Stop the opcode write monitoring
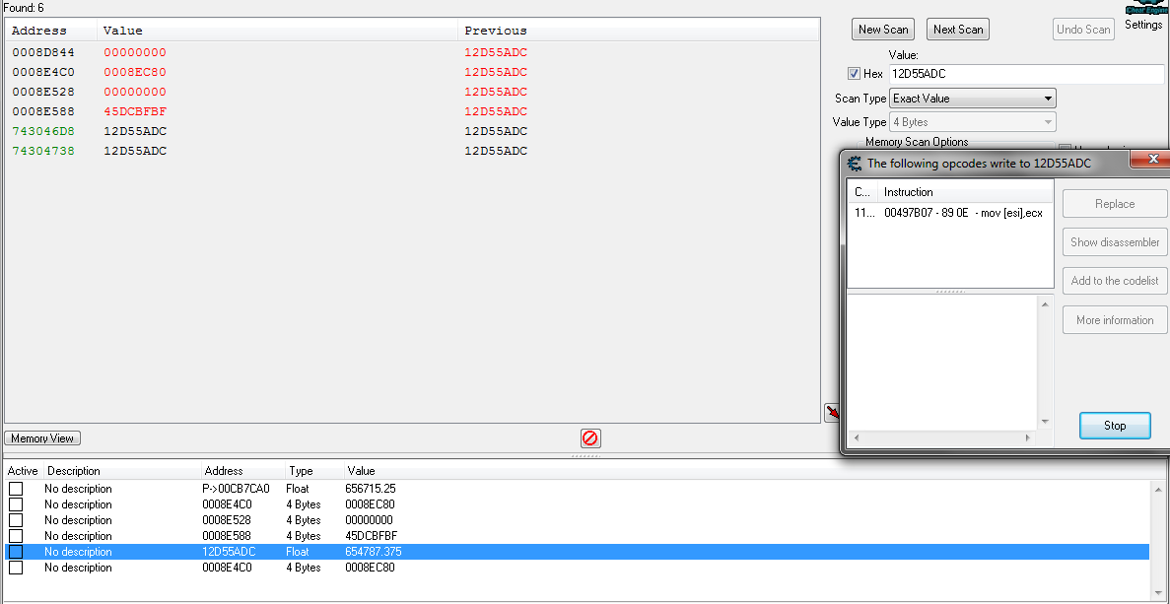 (1115, 426)
